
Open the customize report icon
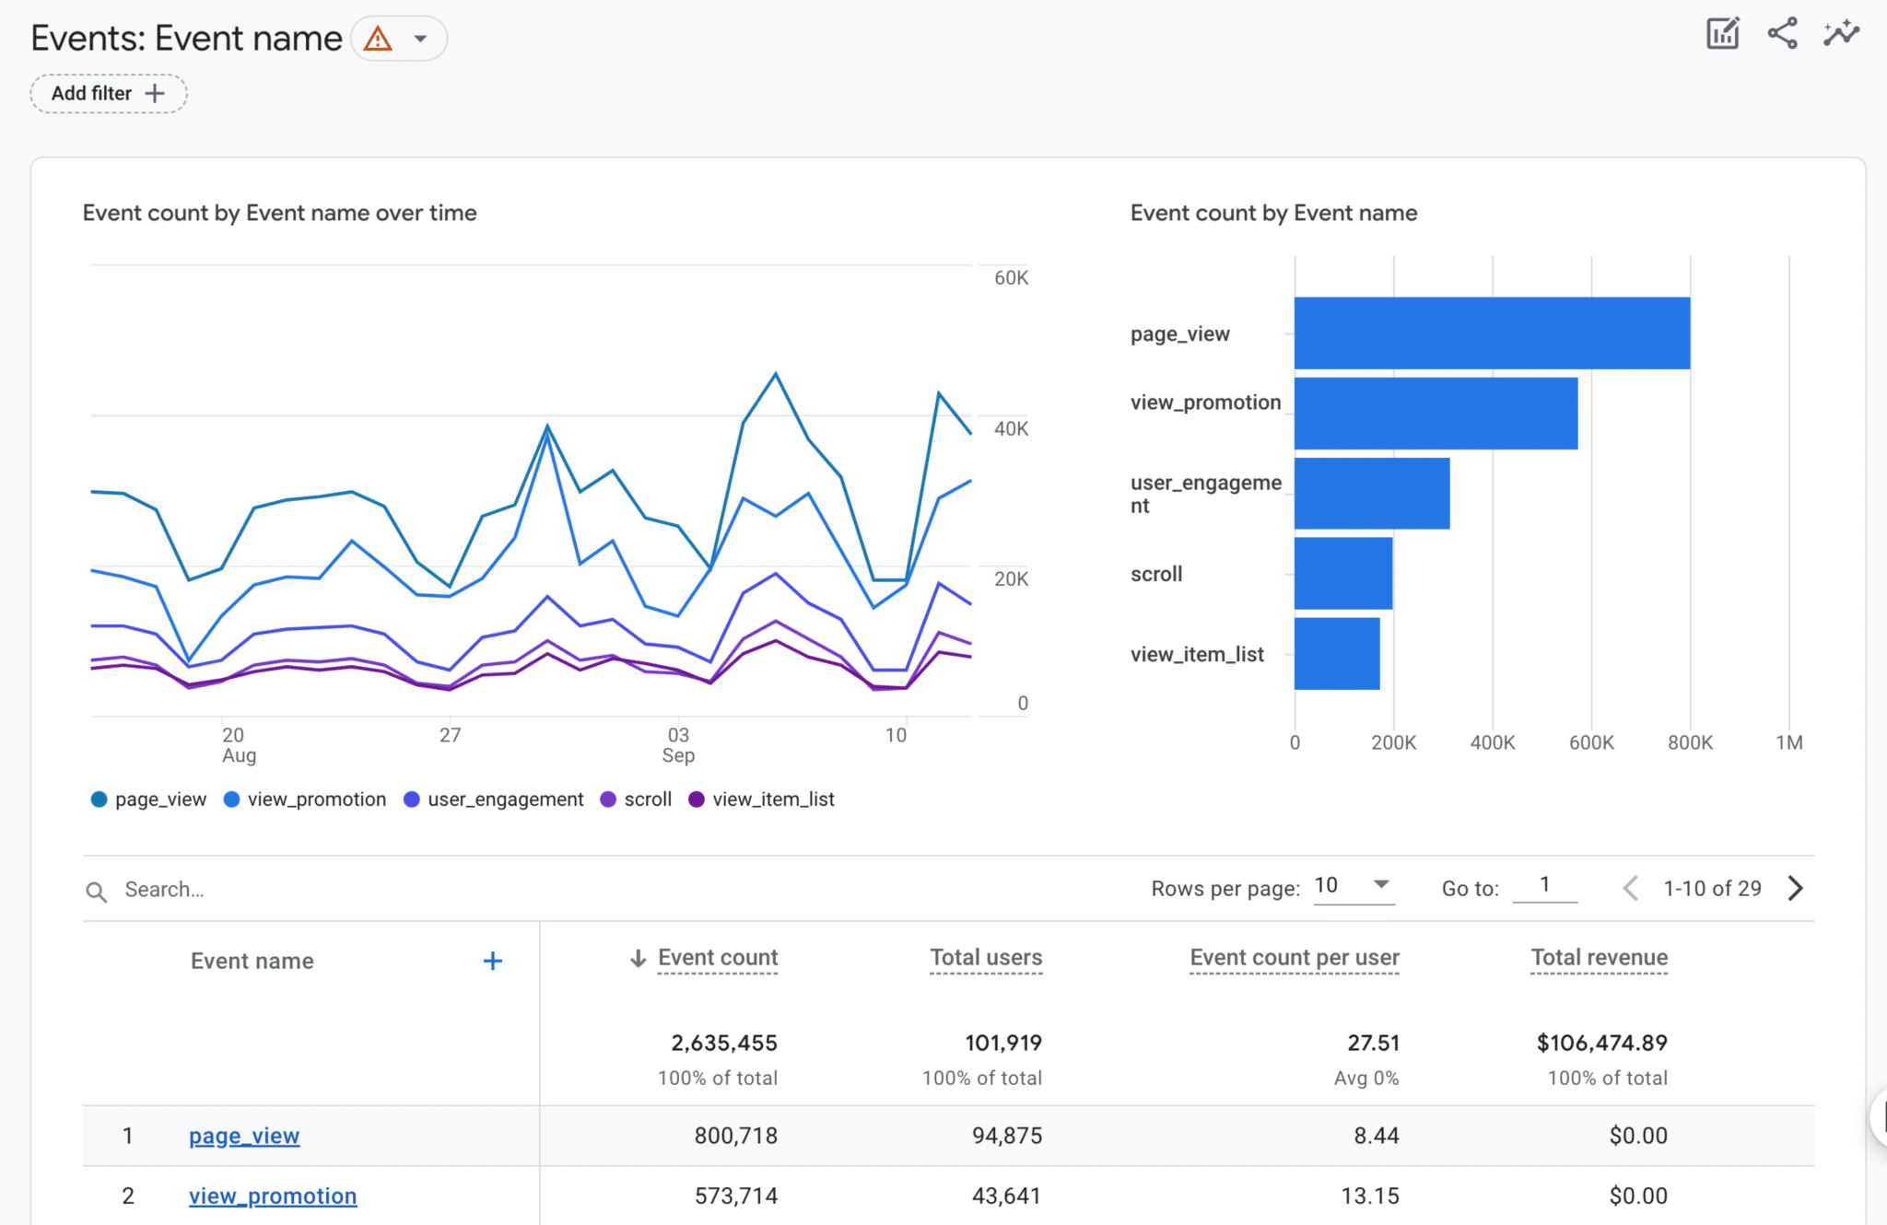pos(1722,33)
